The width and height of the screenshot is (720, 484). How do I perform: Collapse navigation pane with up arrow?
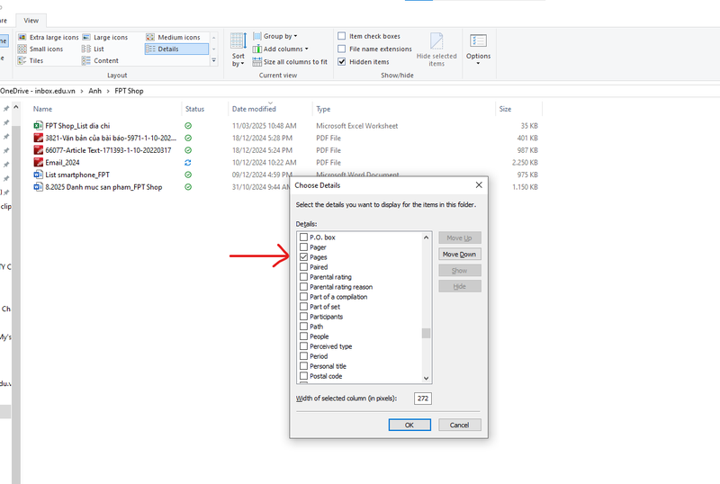click(x=16, y=107)
